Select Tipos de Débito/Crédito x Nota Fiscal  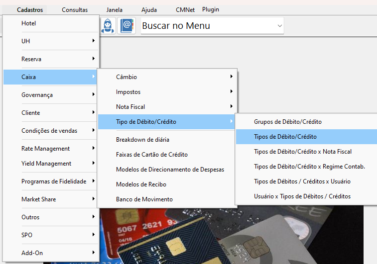[x=307, y=152]
